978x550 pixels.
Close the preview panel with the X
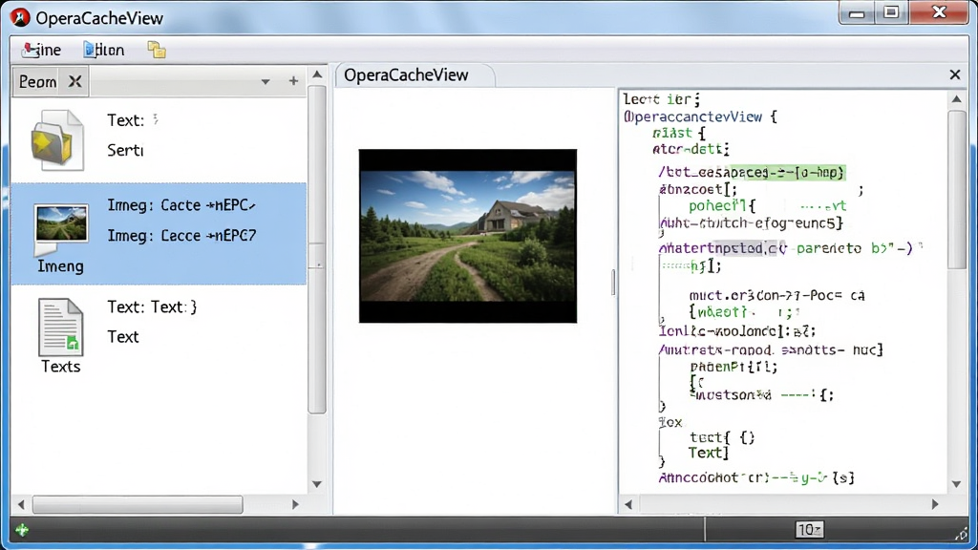tap(955, 74)
